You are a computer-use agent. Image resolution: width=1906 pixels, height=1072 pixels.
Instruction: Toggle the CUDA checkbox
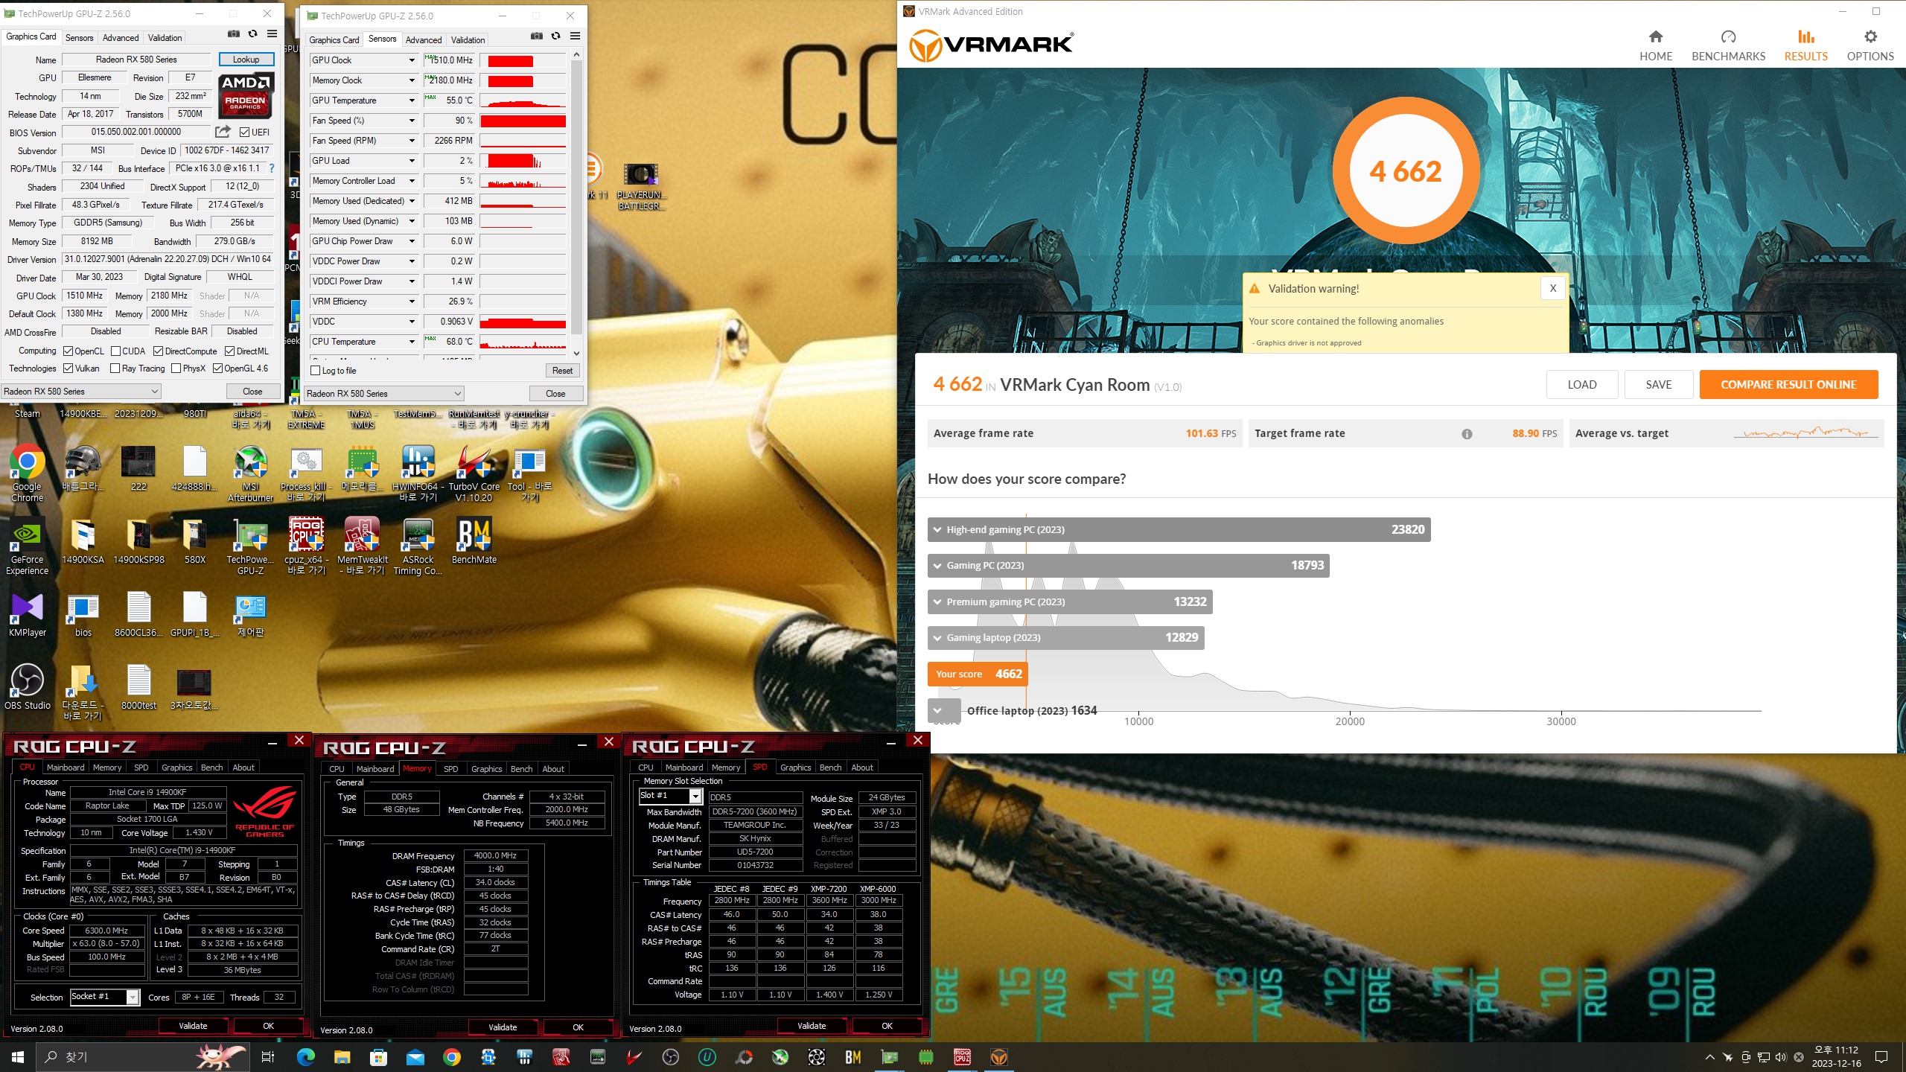116,351
